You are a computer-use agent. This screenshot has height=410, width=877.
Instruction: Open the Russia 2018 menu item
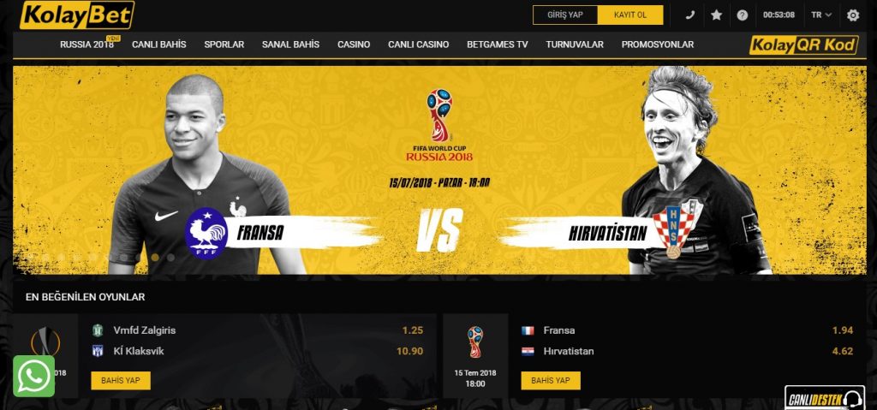pos(87,45)
